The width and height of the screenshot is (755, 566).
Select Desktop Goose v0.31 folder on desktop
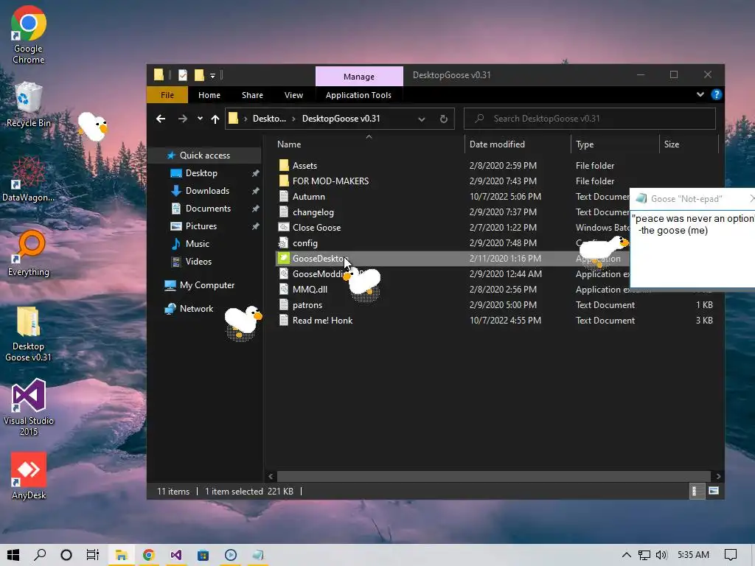[29, 334]
